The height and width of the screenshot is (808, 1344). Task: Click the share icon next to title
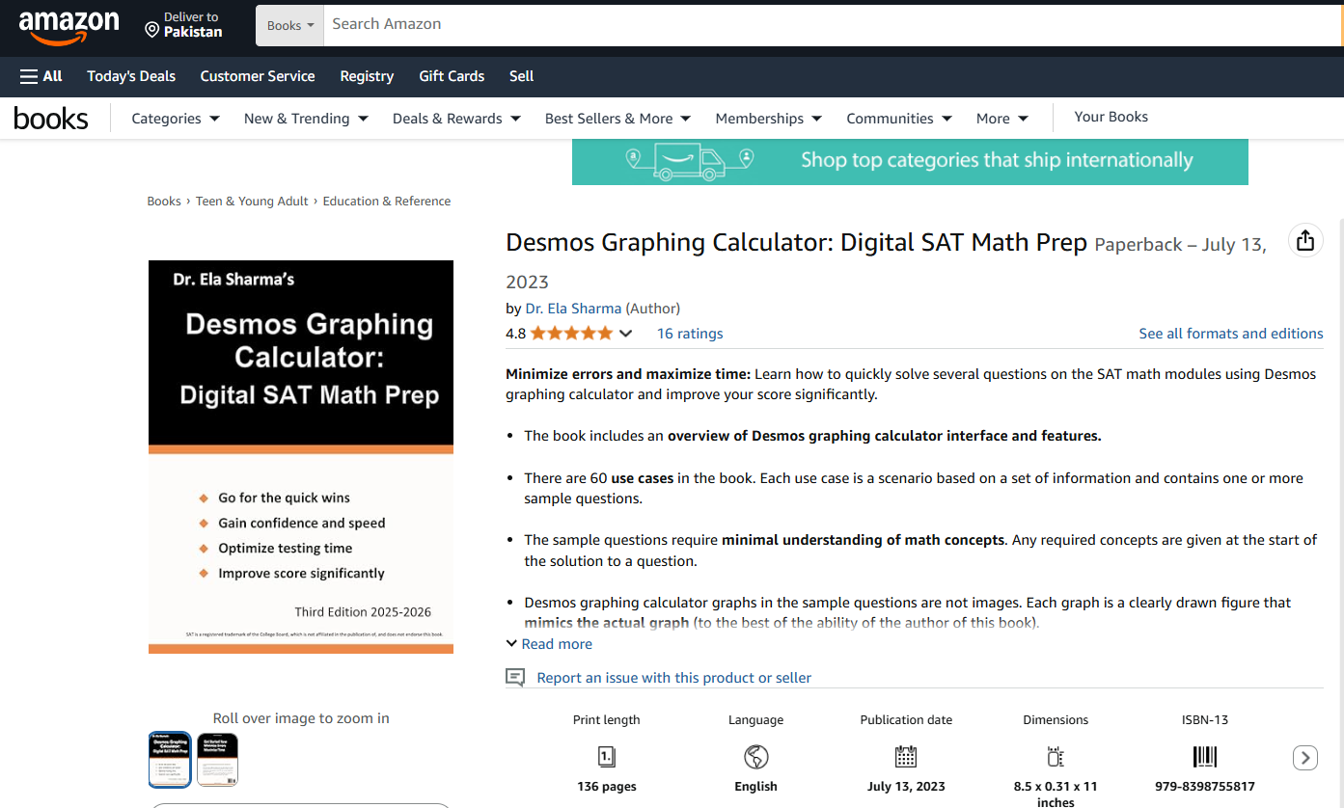point(1305,240)
